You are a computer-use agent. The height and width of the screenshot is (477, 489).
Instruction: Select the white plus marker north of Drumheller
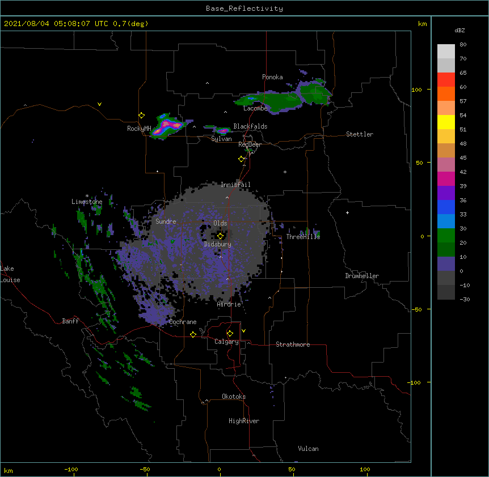tap(347, 212)
